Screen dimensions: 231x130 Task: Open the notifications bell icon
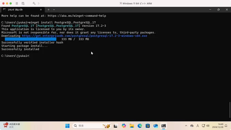226,126
